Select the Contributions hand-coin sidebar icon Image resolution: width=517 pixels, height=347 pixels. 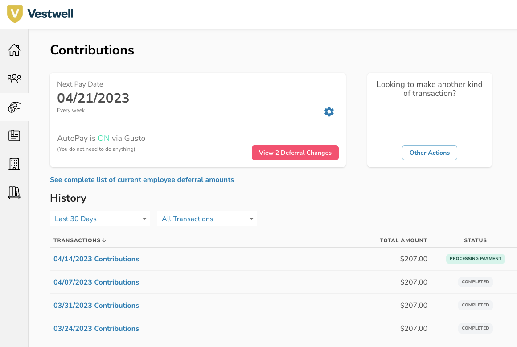(14, 107)
